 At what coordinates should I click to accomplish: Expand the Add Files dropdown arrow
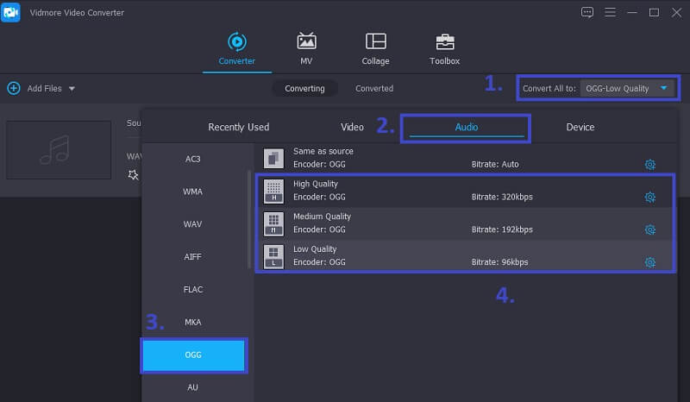coord(72,89)
